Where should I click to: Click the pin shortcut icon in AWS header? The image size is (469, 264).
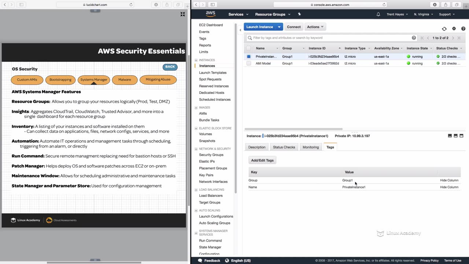[299, 14]
